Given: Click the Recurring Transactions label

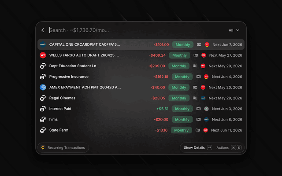Looking at the screenshot, I should coord(66,148).
